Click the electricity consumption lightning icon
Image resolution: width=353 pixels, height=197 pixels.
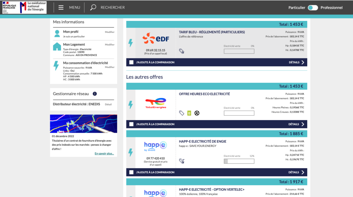tap(56, 66)
